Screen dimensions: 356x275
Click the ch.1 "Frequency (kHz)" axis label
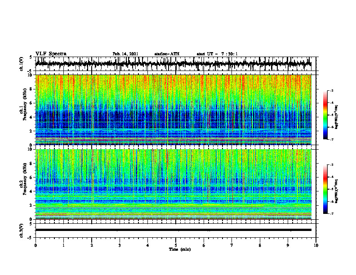pyautogui.click(x=25, y=104)
